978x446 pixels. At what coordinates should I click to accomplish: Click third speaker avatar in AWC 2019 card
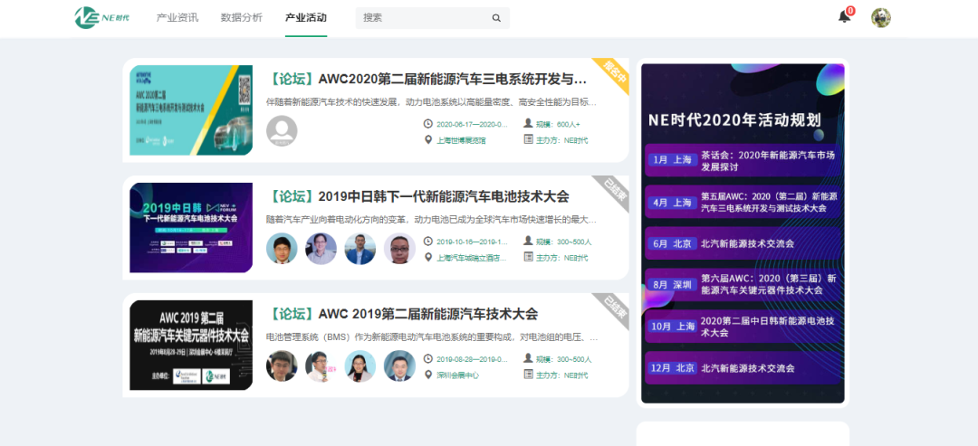(x=360, y=365)
